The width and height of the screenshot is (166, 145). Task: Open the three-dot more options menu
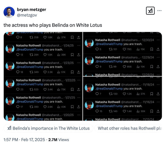click(159, 11)
